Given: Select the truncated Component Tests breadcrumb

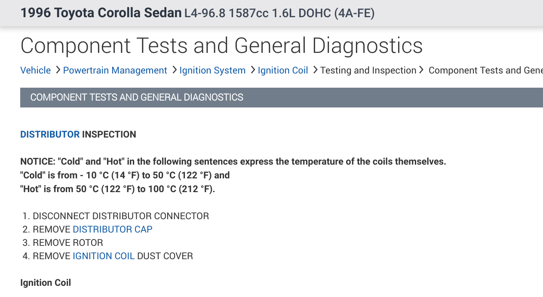Looking at the screenshot, I should click(485, 70).
